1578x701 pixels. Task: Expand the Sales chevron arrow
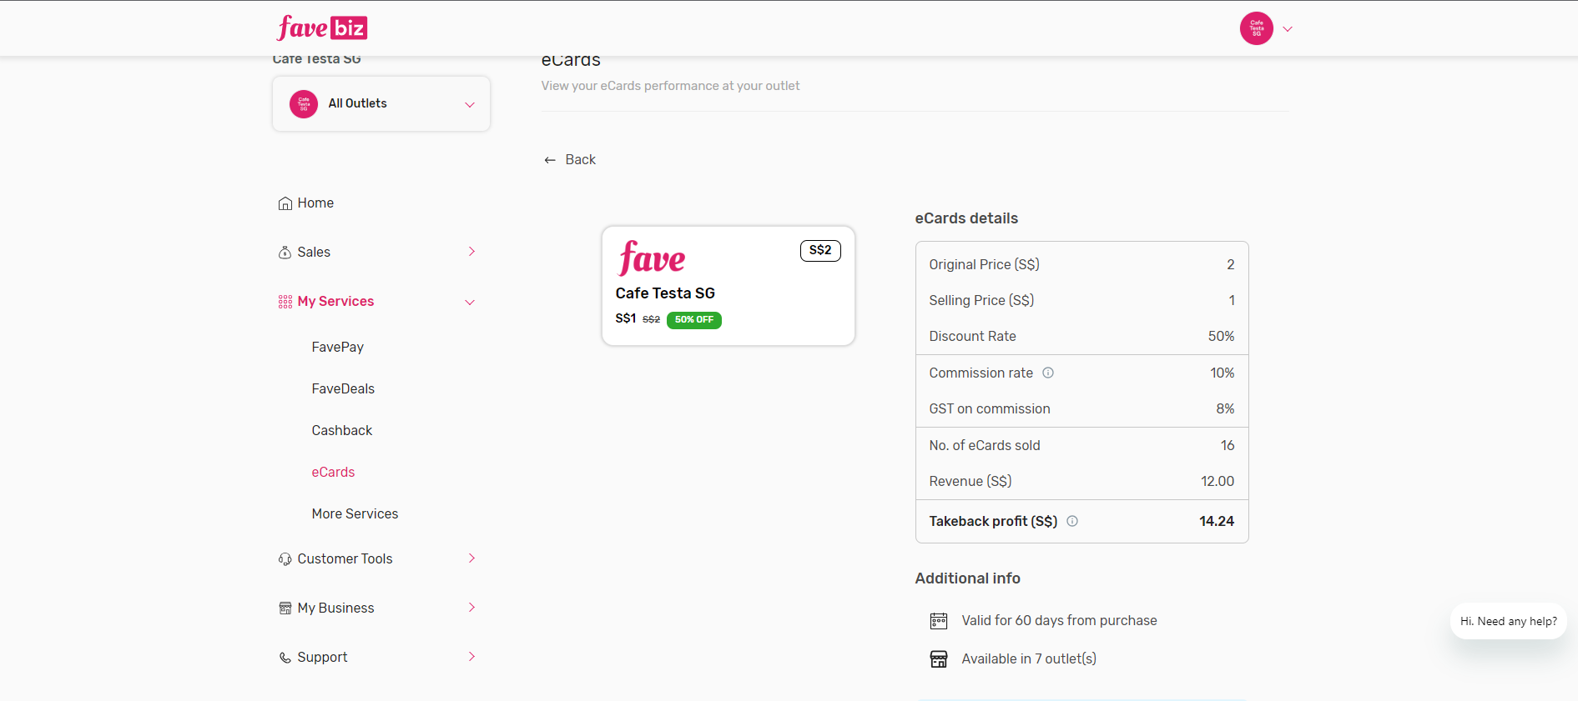(x=471, y=252)
